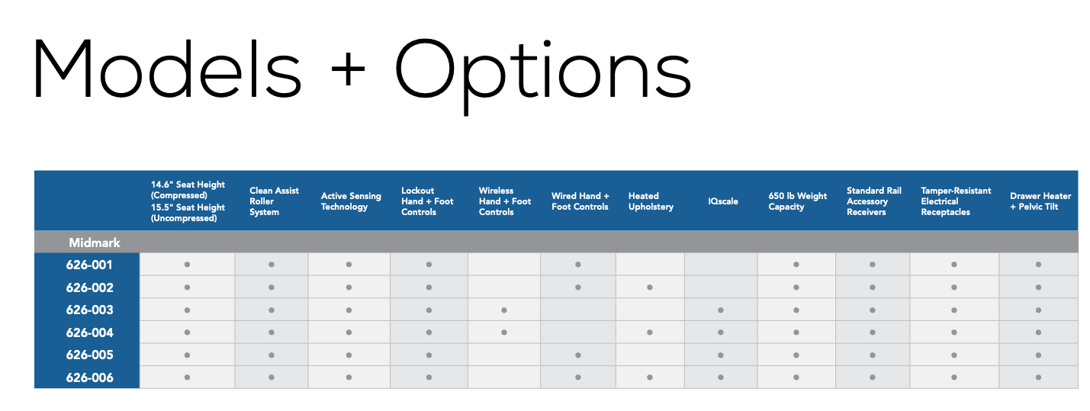Select the 626-006 model row label

(89, 377)
